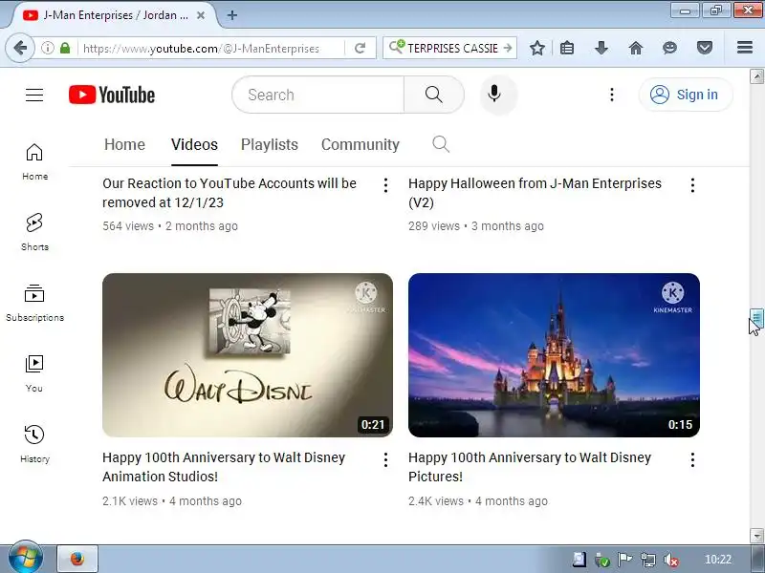Viewport: 765px width, 573px height.
Task: Click the search magnifier button
Action: [433, 95]
